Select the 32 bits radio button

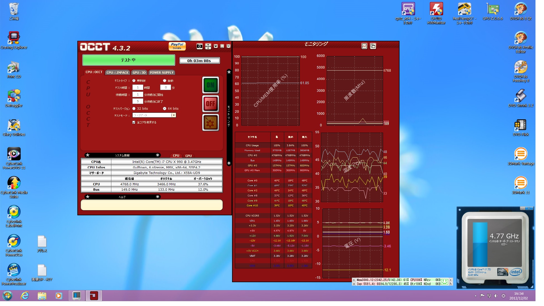click(x=134, y=109)
